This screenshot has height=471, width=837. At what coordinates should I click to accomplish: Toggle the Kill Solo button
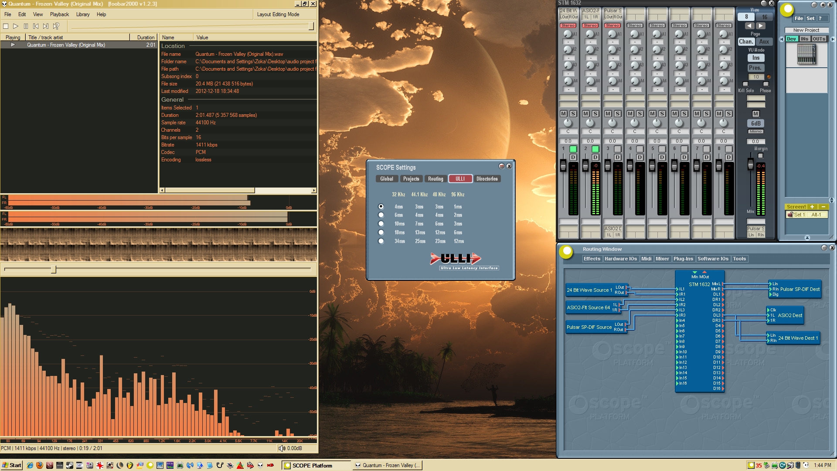pos(745,84)
